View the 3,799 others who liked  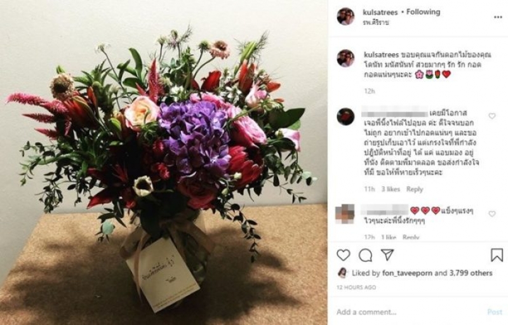coord(471,273)
